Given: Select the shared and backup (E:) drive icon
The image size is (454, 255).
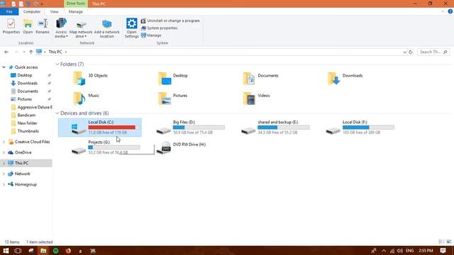Looking at the screenshot, I should 248,130.
